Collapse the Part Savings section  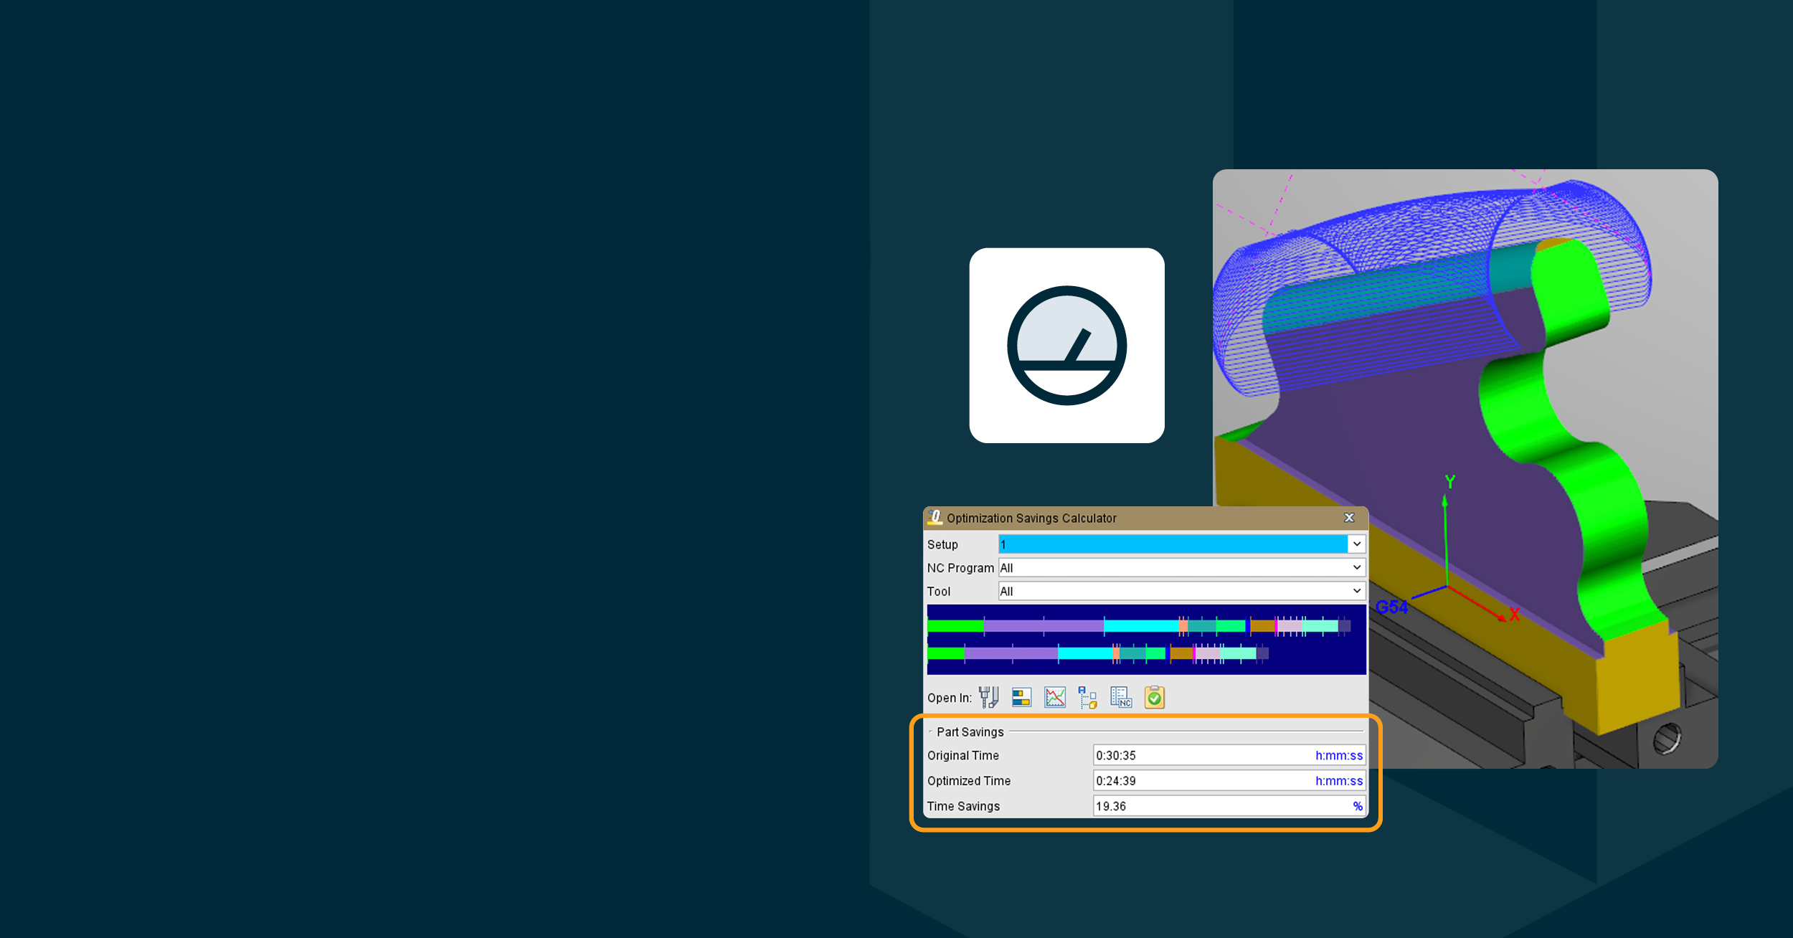pos(931,732)
